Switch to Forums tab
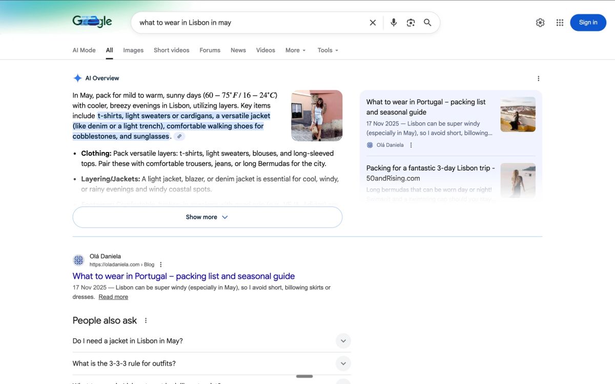This screenshot has height=384, width=615. coord(210,50)
